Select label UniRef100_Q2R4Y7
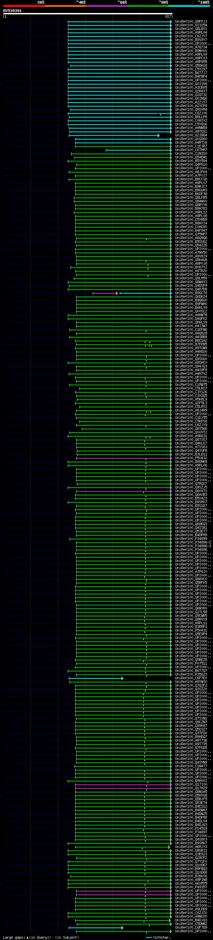This screenshot has height=940, width=213. 191,91
